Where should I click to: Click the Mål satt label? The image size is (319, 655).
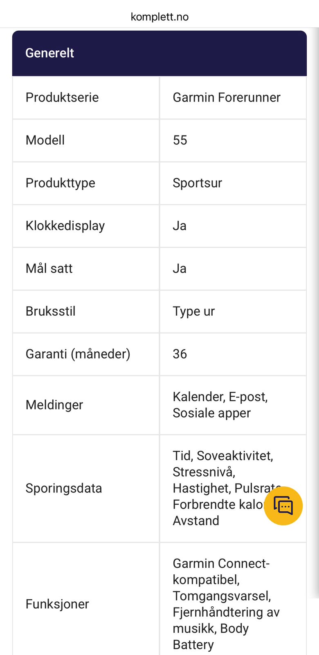(49, 269)
